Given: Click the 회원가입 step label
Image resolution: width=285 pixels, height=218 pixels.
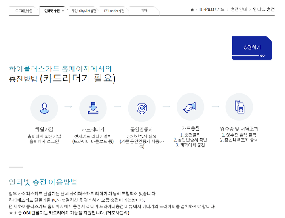Looking at the screenshot, I should [44, 129].
